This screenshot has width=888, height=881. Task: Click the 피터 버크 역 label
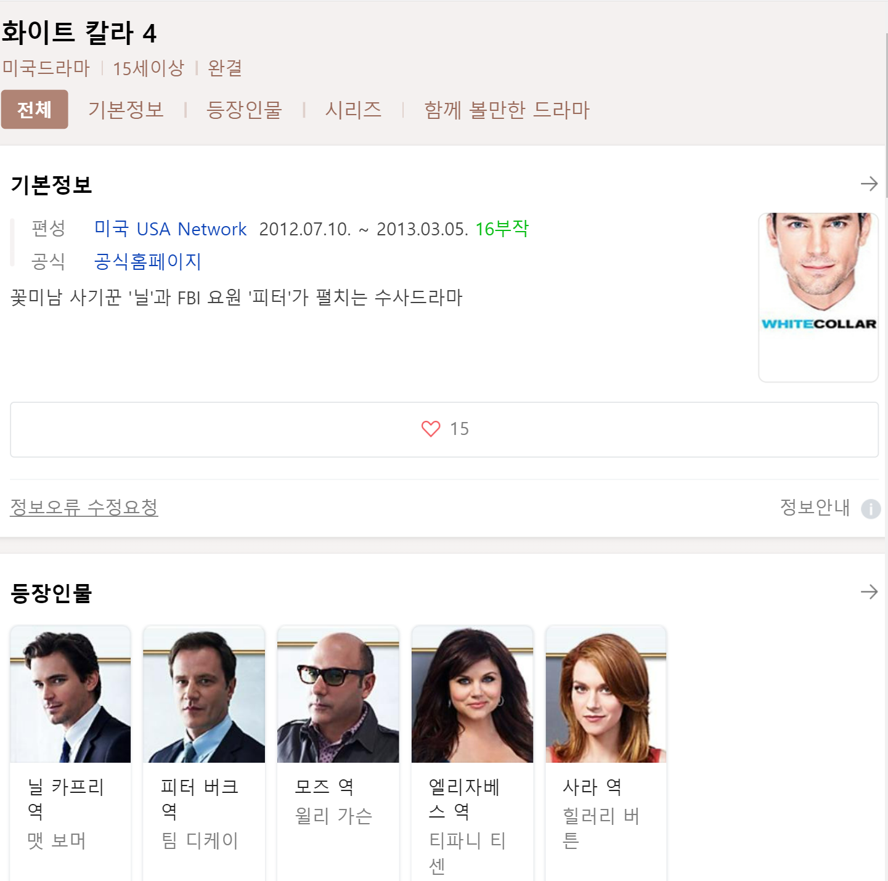200,798
